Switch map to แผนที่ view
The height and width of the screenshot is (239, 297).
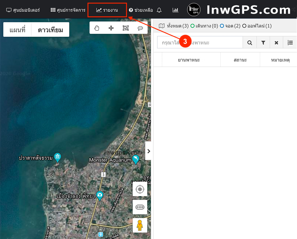pos(17,30)
